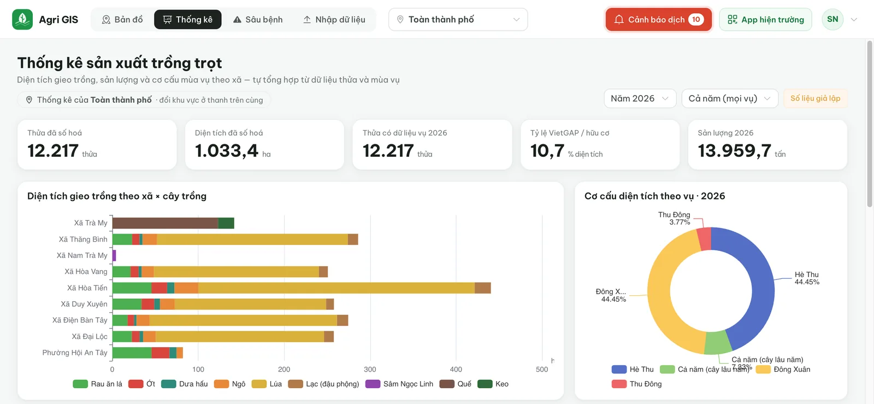Image resolution: width=874 pixels, height=404 pixels.
Task: Open the Năm 2026 year dropdown
Action: (640, 98)
